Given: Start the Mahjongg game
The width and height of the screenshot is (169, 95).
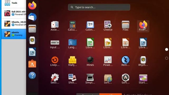Looking at the screenshot, I should 72,61.
